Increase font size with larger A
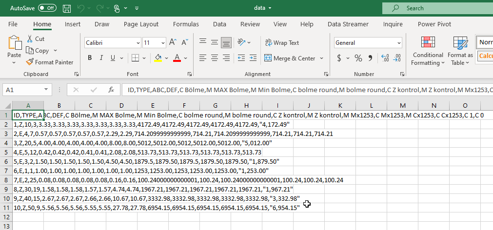The image size is (493, 230). point(173,42)
